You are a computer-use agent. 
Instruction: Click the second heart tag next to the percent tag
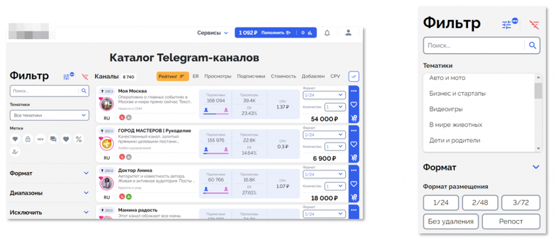tap(66, 140)
